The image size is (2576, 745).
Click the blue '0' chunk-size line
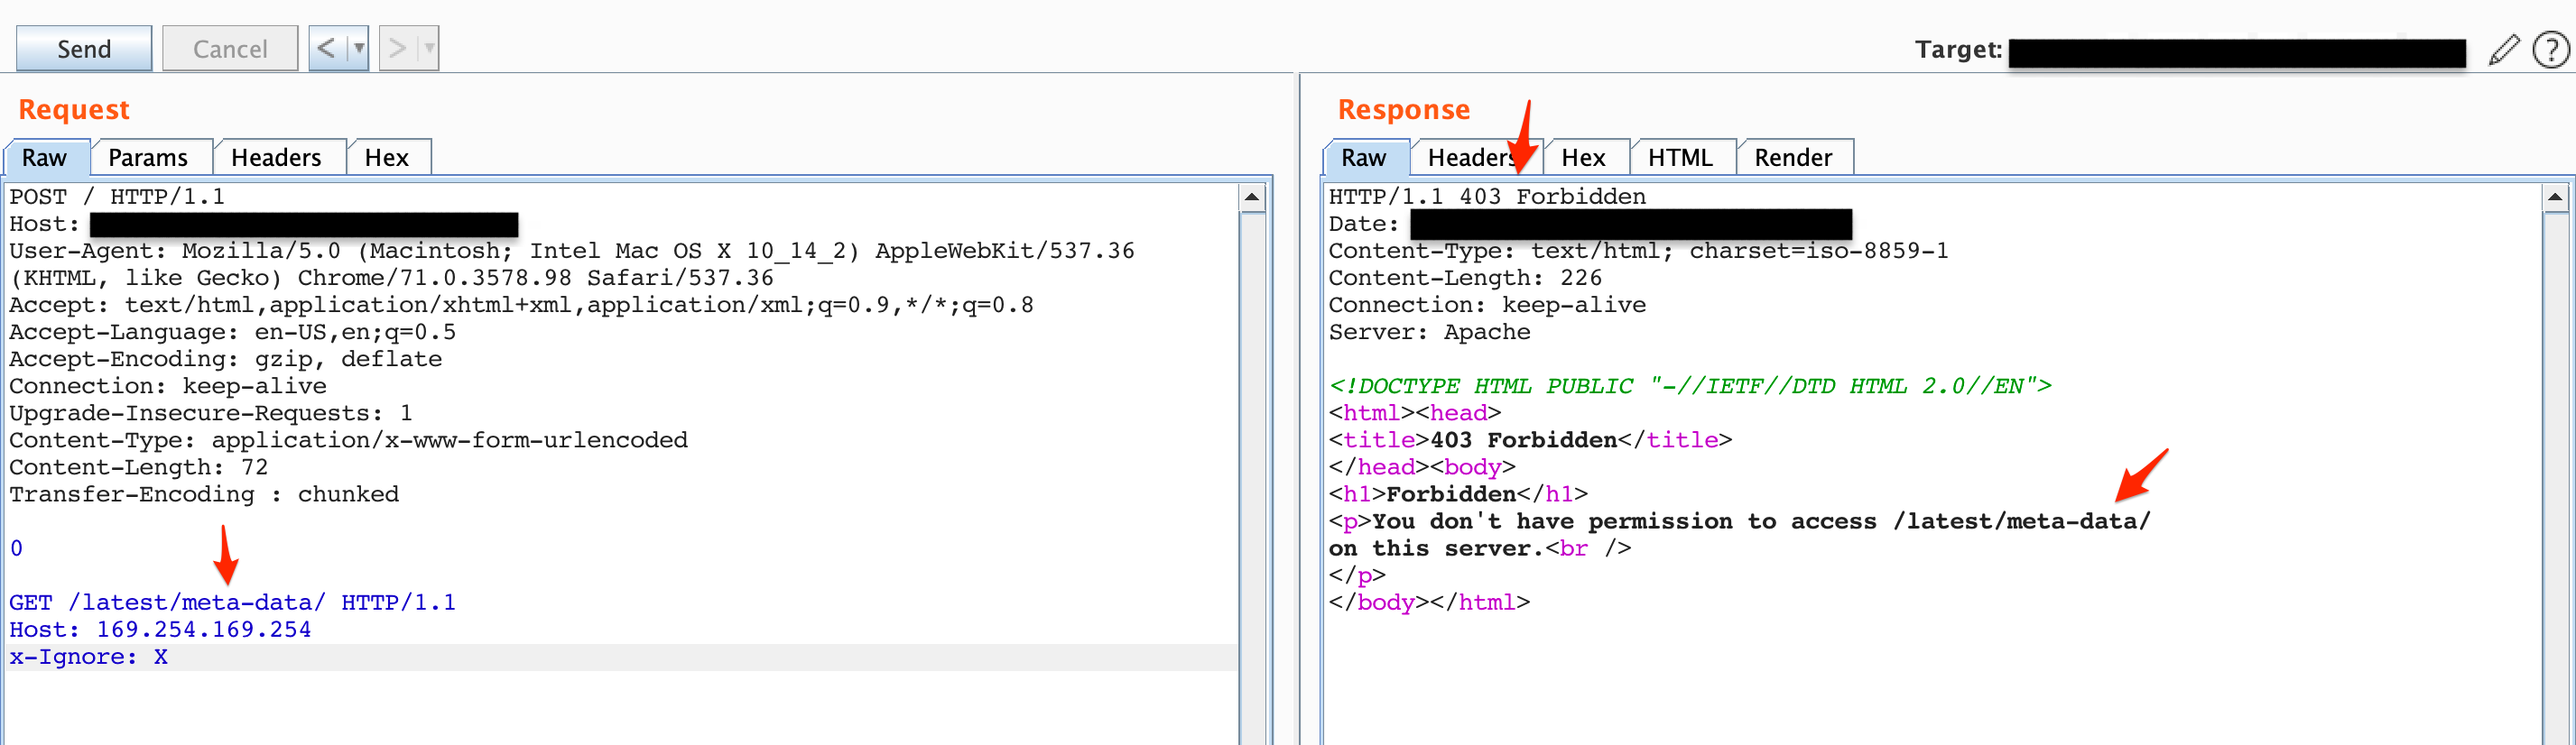click(x=16, y=548)
